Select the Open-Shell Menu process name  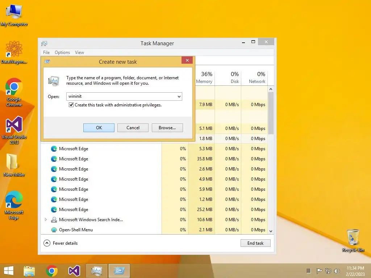point(76,230)
